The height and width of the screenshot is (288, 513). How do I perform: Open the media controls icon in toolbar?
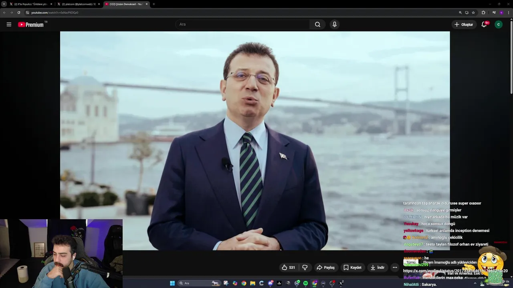[x=494, y=12]
